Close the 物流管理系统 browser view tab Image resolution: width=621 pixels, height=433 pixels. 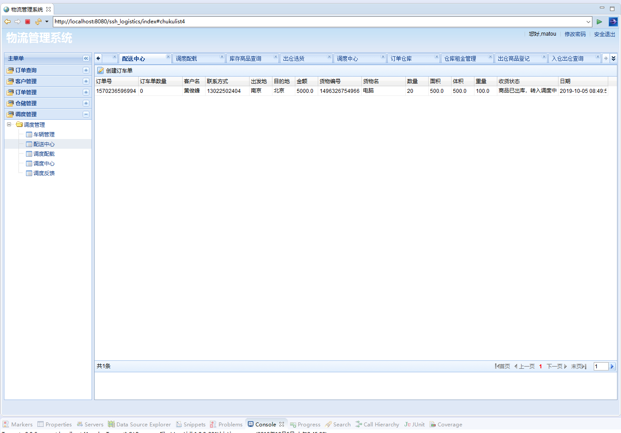[48, 9]
